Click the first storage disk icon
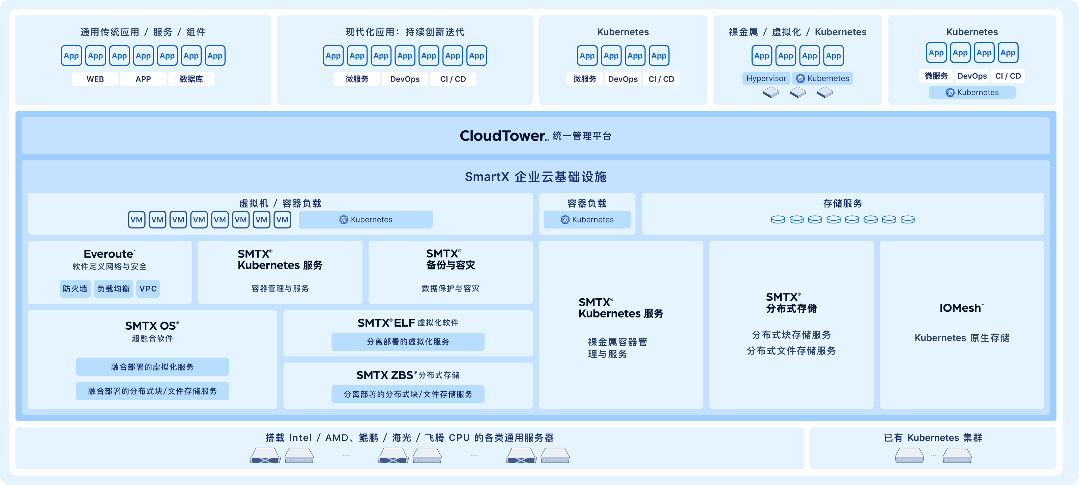 click(x=778, y=219)
